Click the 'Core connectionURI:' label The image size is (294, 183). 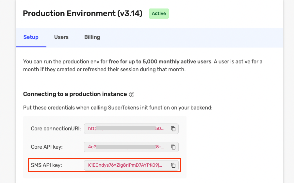(x=56, y=129)
